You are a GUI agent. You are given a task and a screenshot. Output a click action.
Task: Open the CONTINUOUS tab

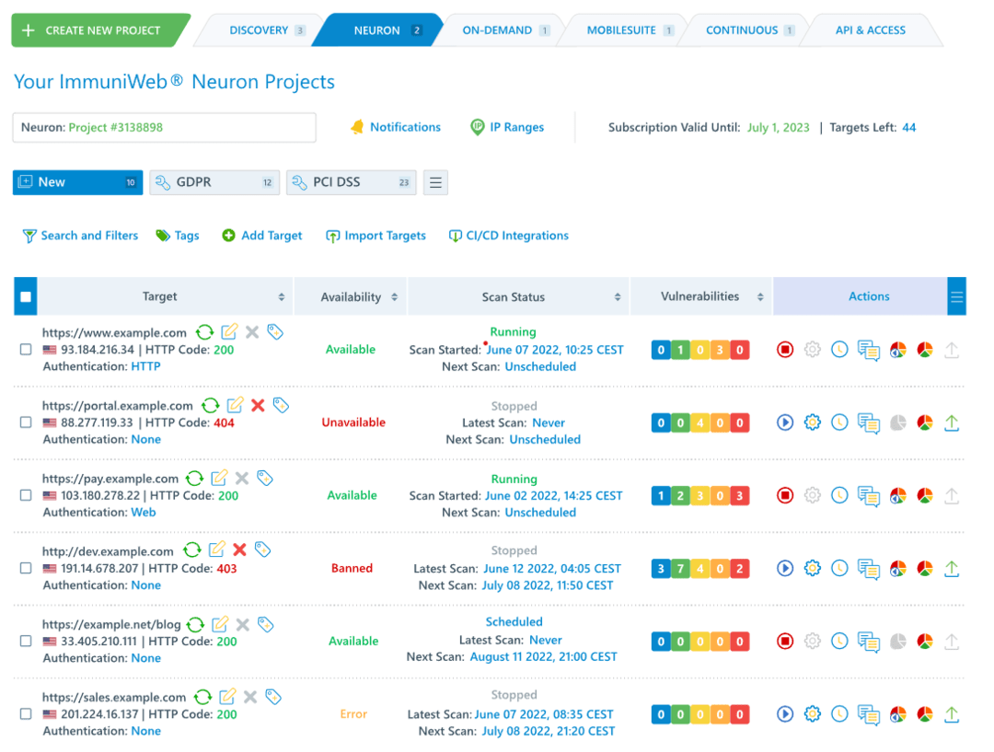[744, 29]
